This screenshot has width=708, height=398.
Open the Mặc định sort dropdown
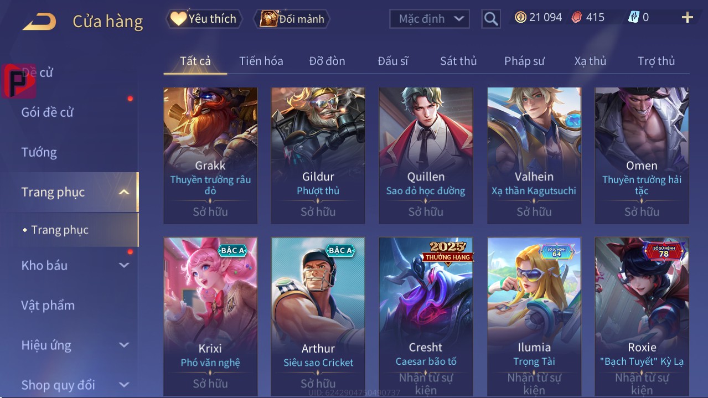430,19
